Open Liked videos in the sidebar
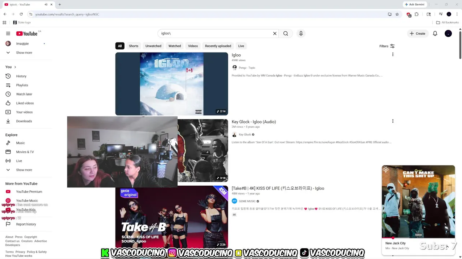 pyautogui.click(x=25, y=103)
